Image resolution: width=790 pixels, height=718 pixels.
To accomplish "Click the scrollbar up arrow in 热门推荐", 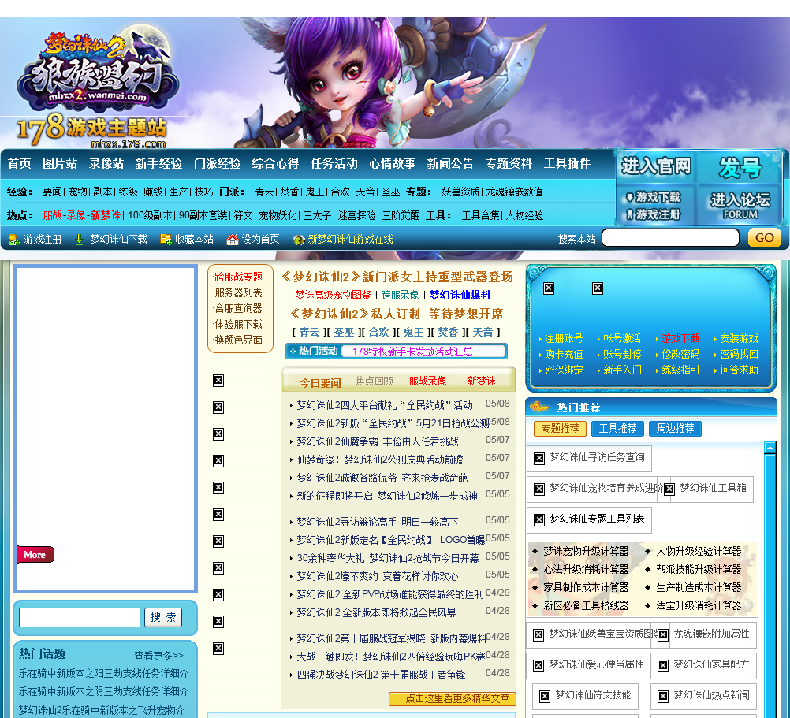I will click(770, 448).
